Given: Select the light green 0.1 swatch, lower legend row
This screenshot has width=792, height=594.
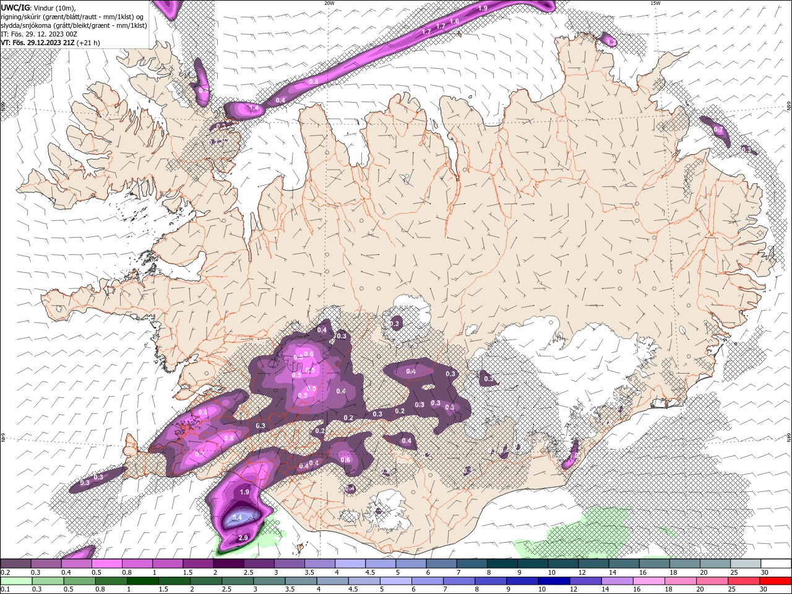Looking at the screenshot, I should (x=16, y=581).
